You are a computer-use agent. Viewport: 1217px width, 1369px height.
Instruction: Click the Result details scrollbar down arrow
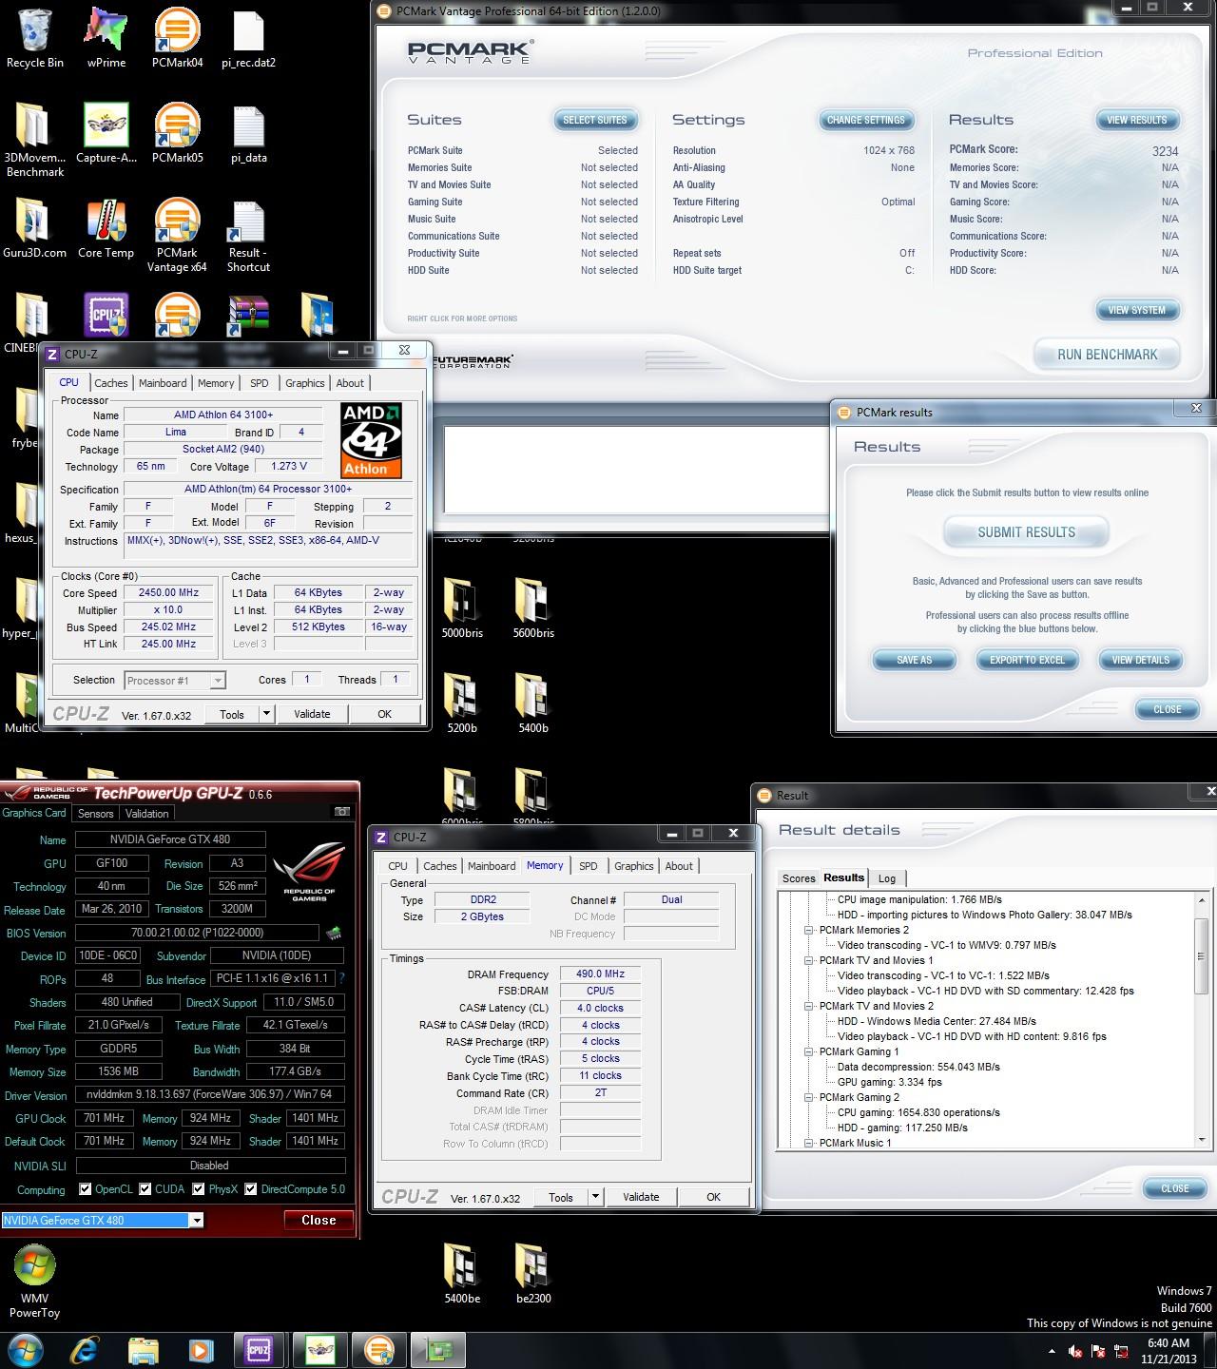(1202, 1139)
